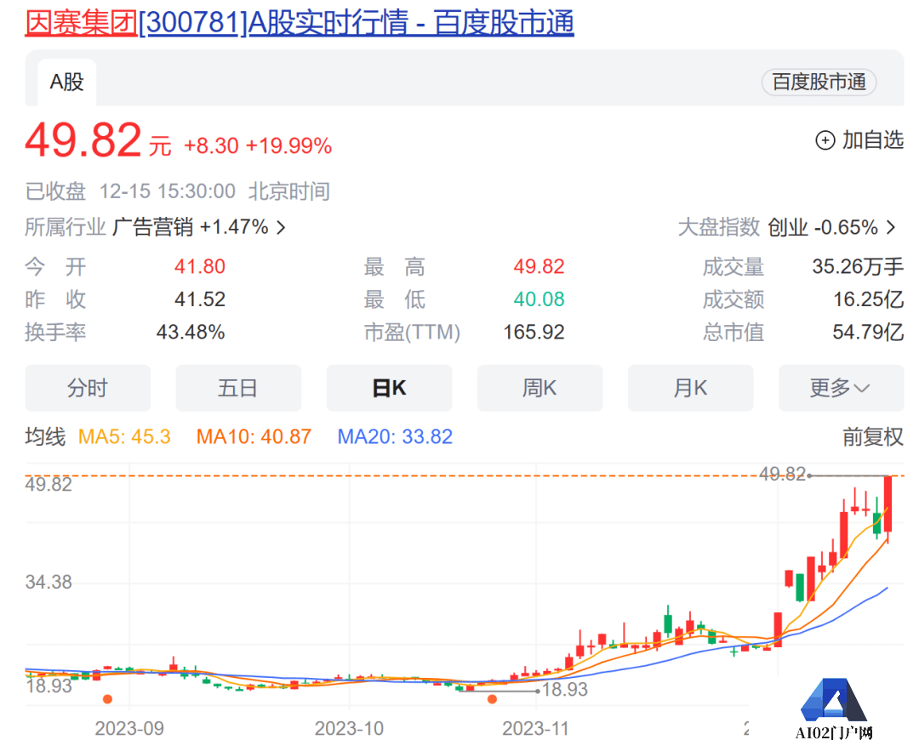The height and width of the screenshot is (740, 919).
Task: Click the 已收盘 12-15 15:30:00 status text
Action: pyautogui.click(x=178, y=191)
